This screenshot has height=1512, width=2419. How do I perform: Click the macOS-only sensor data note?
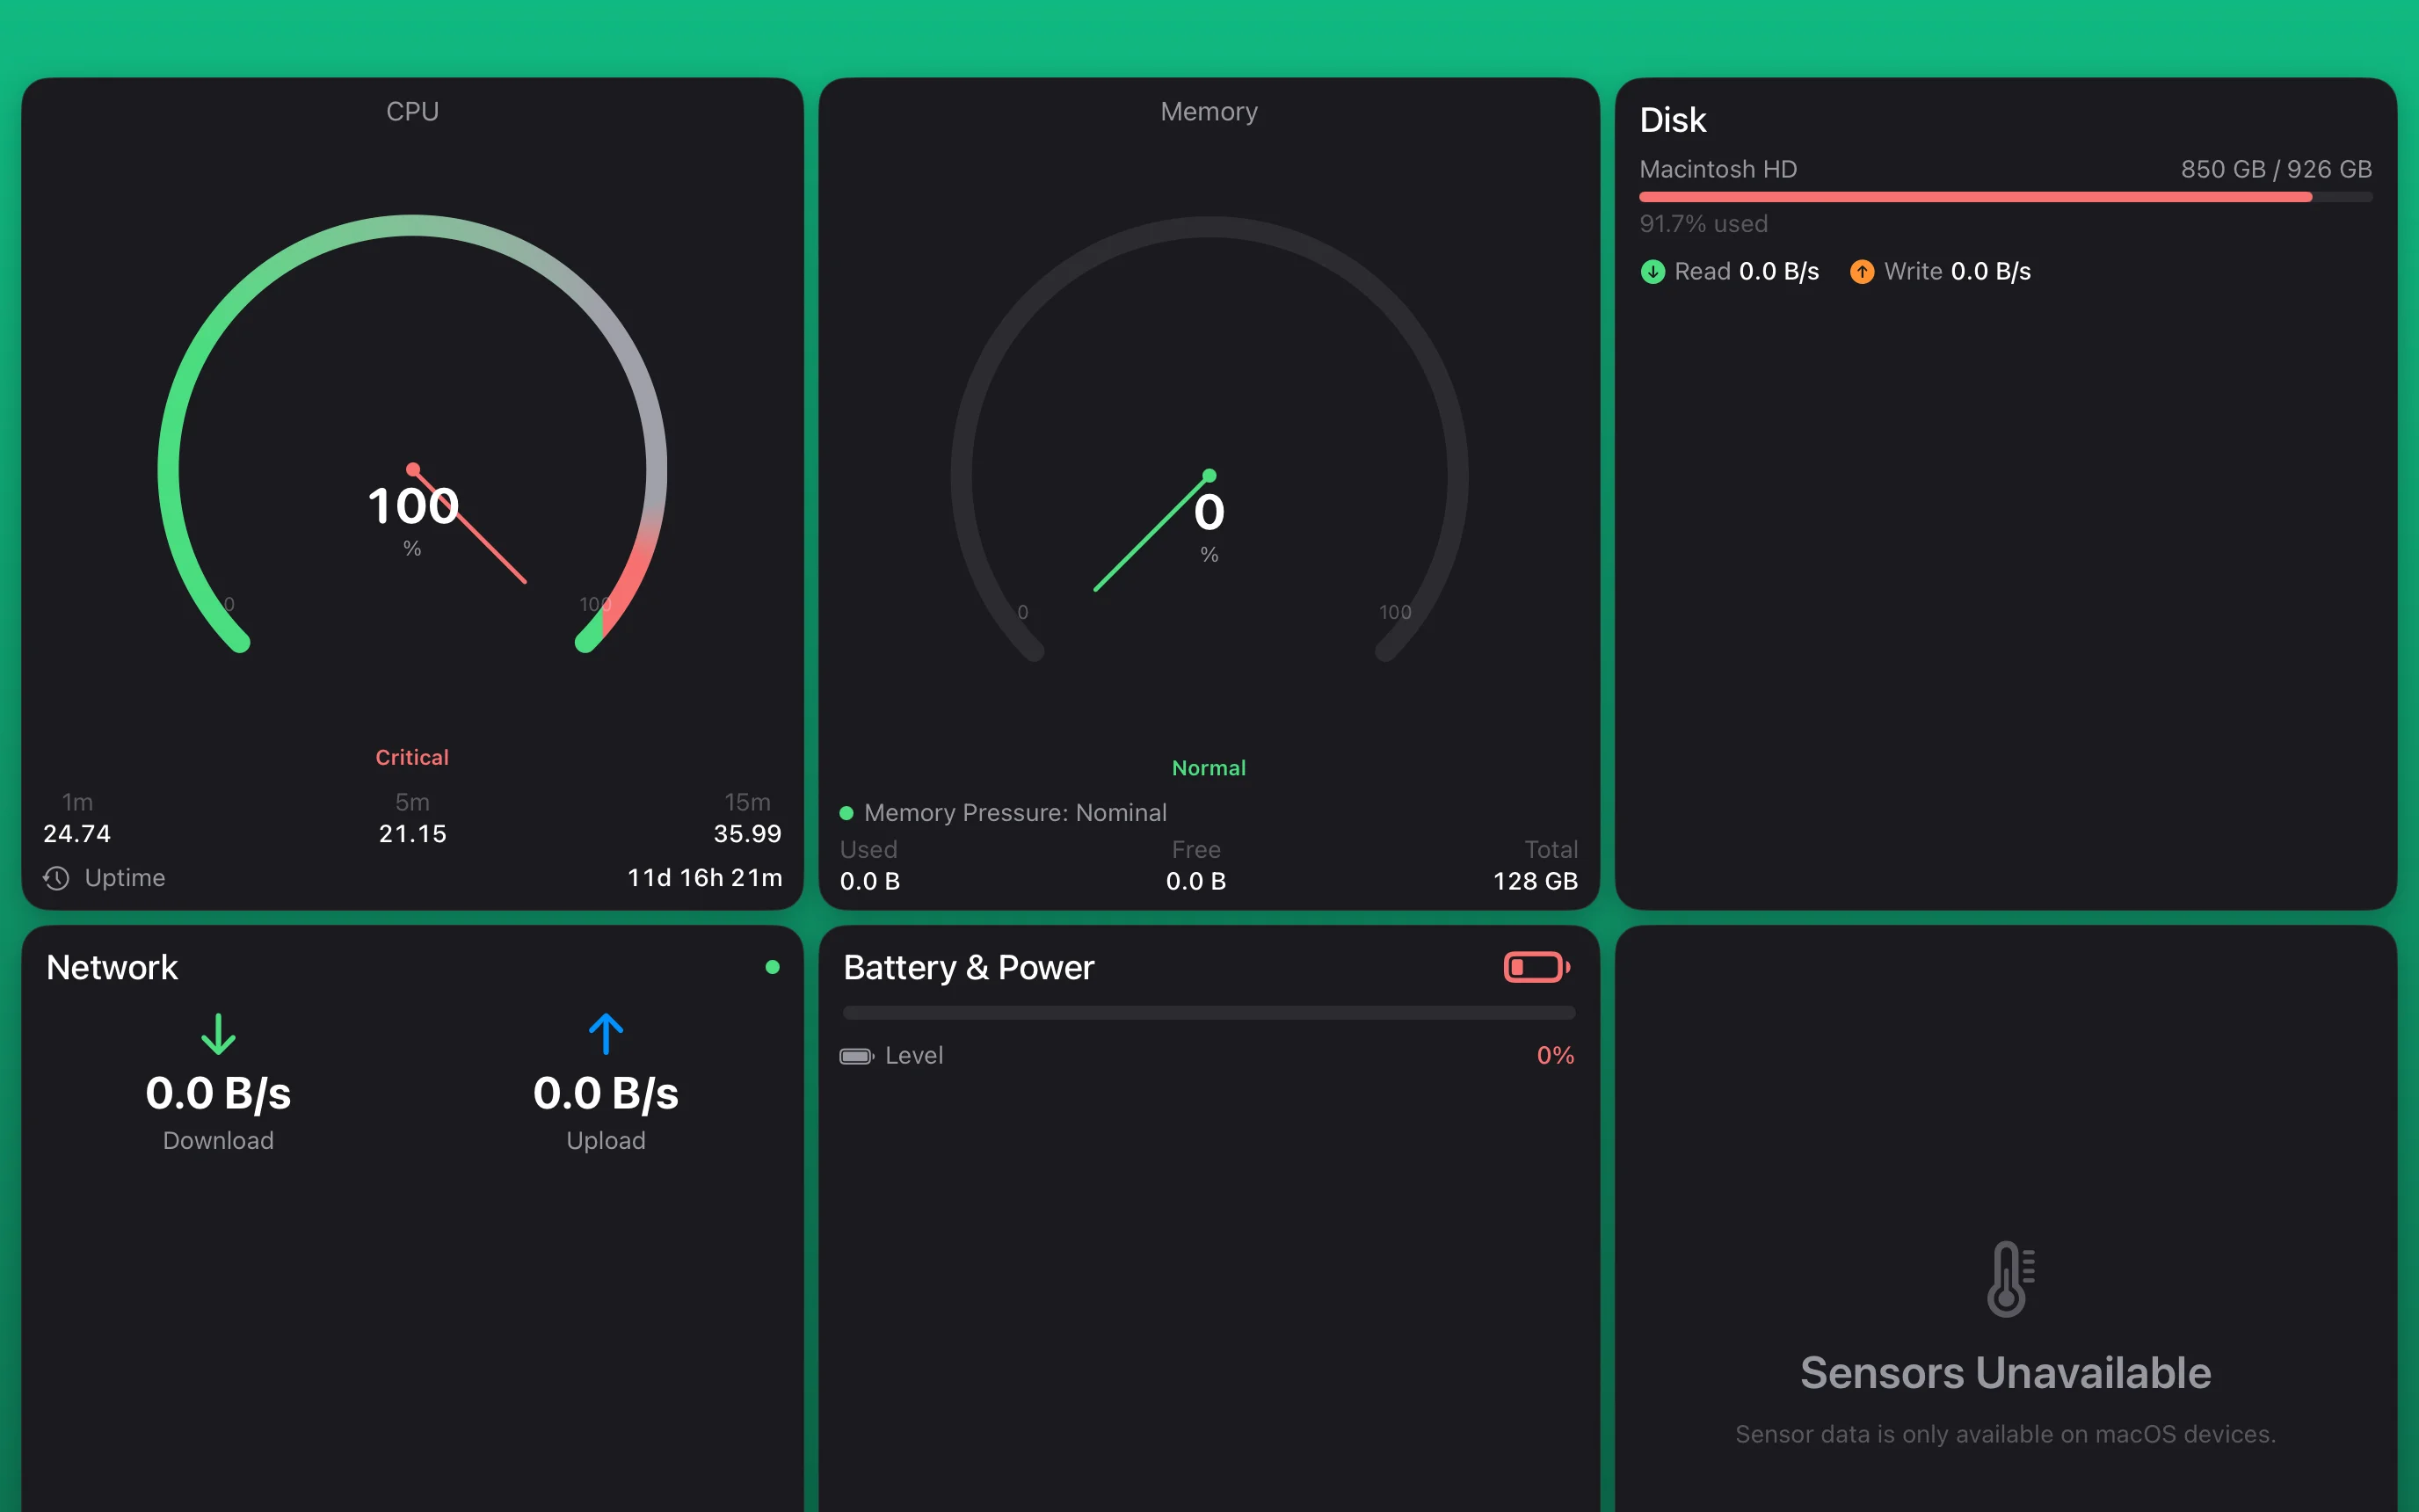[2005, 1433]
